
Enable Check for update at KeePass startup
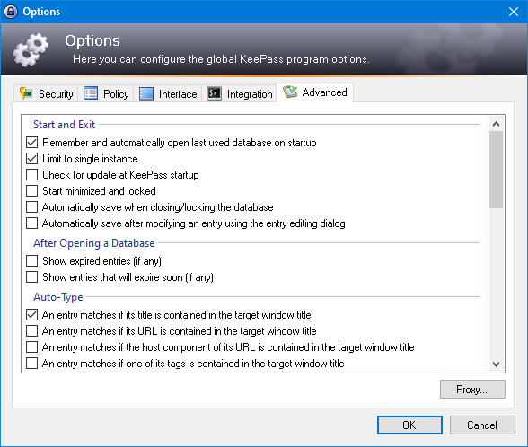[32, 175]
